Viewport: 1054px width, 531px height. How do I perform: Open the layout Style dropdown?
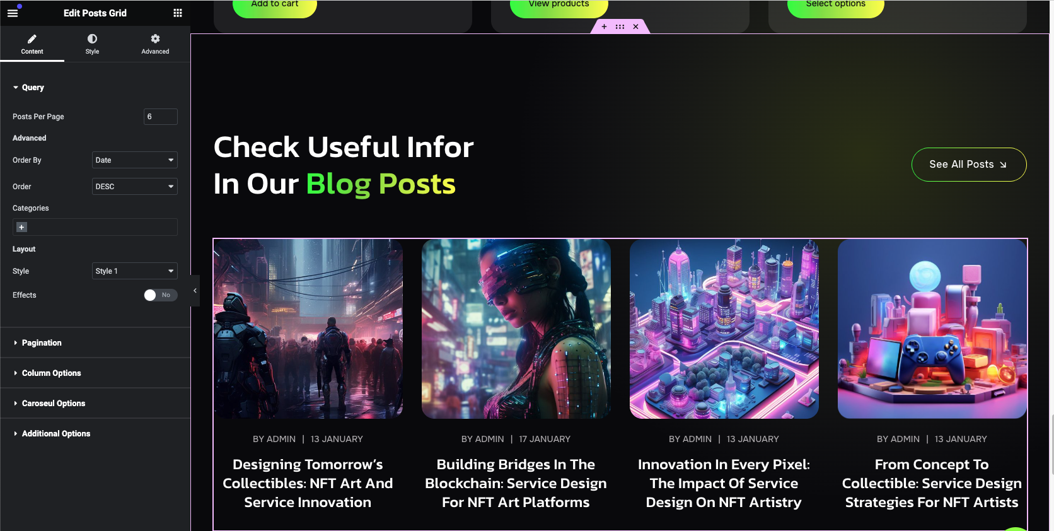pyautogui.click(x=135, y=271)
